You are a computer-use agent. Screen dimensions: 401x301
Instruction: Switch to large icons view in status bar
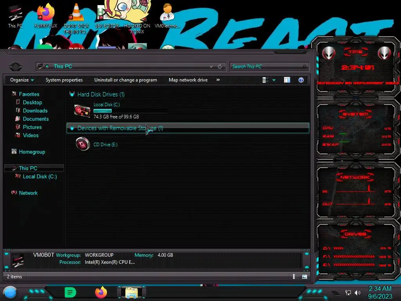[305, 276]
